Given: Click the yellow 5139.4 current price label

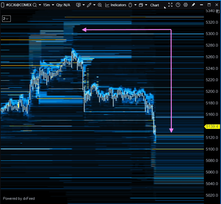Looking at the screenshot, I should (212, 126).
